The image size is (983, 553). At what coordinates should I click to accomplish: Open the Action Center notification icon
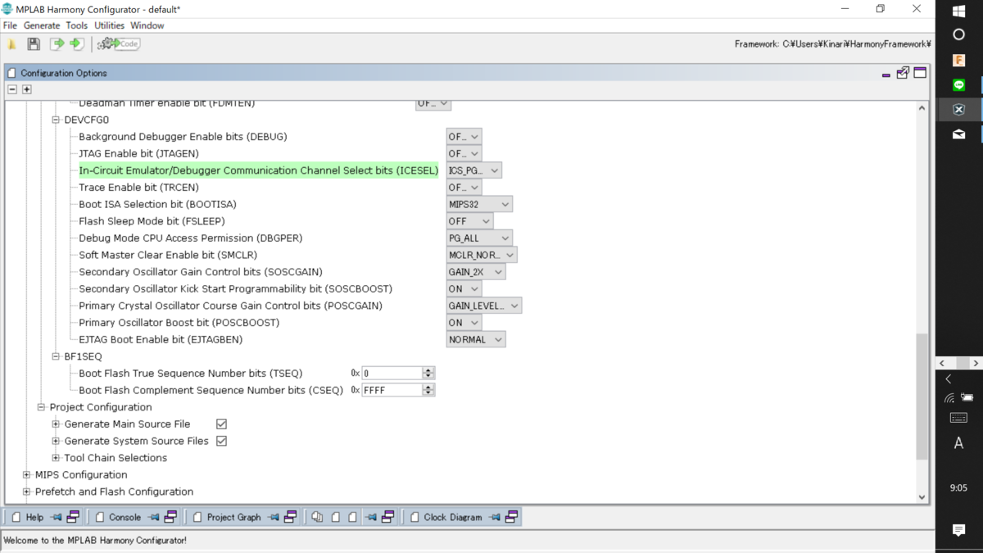959,530
